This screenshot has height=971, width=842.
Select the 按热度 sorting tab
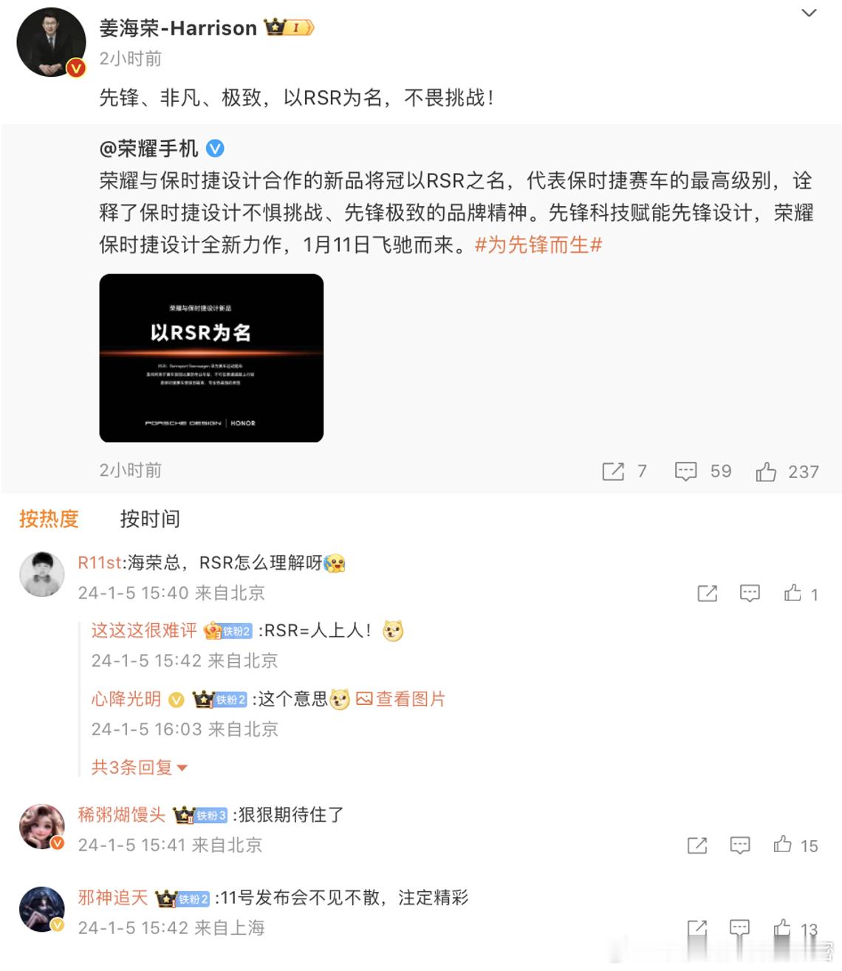49,519
